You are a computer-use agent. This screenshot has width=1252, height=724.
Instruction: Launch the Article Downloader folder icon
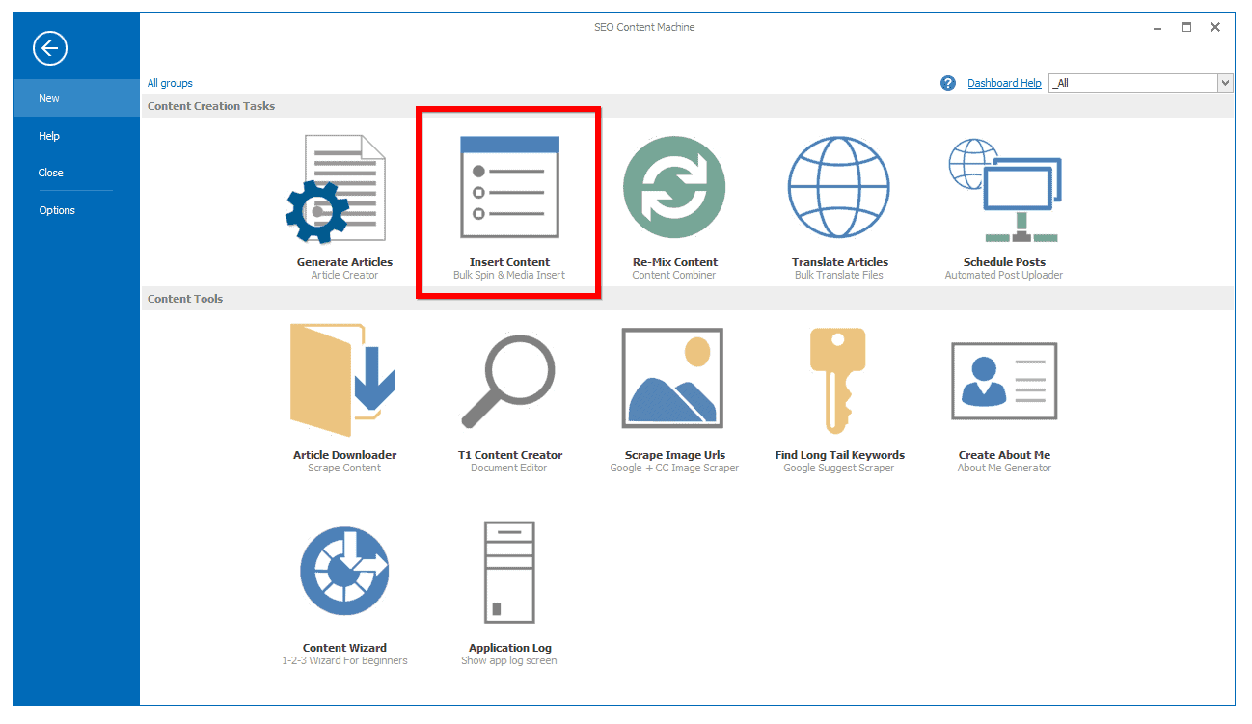[x=343, y=381]
